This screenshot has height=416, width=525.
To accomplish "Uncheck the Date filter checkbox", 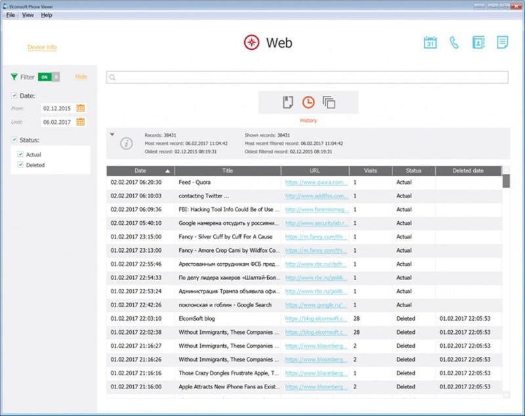I will 14,96.
